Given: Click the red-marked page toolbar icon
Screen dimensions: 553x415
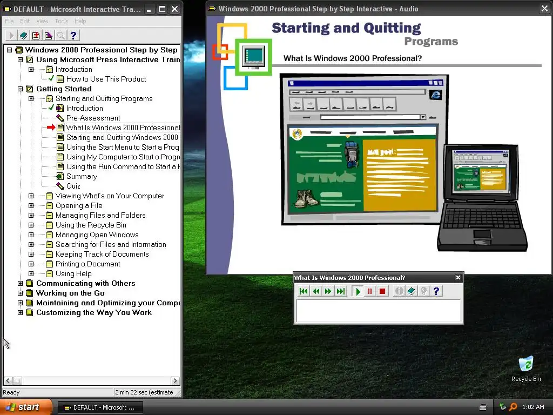Looking at the screenshot, I should (36, 35).
